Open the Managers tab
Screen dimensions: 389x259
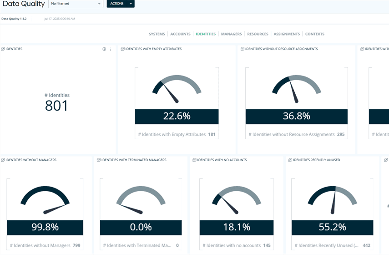point(231,34)
